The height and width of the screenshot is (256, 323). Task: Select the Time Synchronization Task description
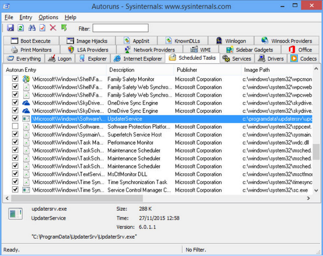pyautogui.click(x=137, y=182)
